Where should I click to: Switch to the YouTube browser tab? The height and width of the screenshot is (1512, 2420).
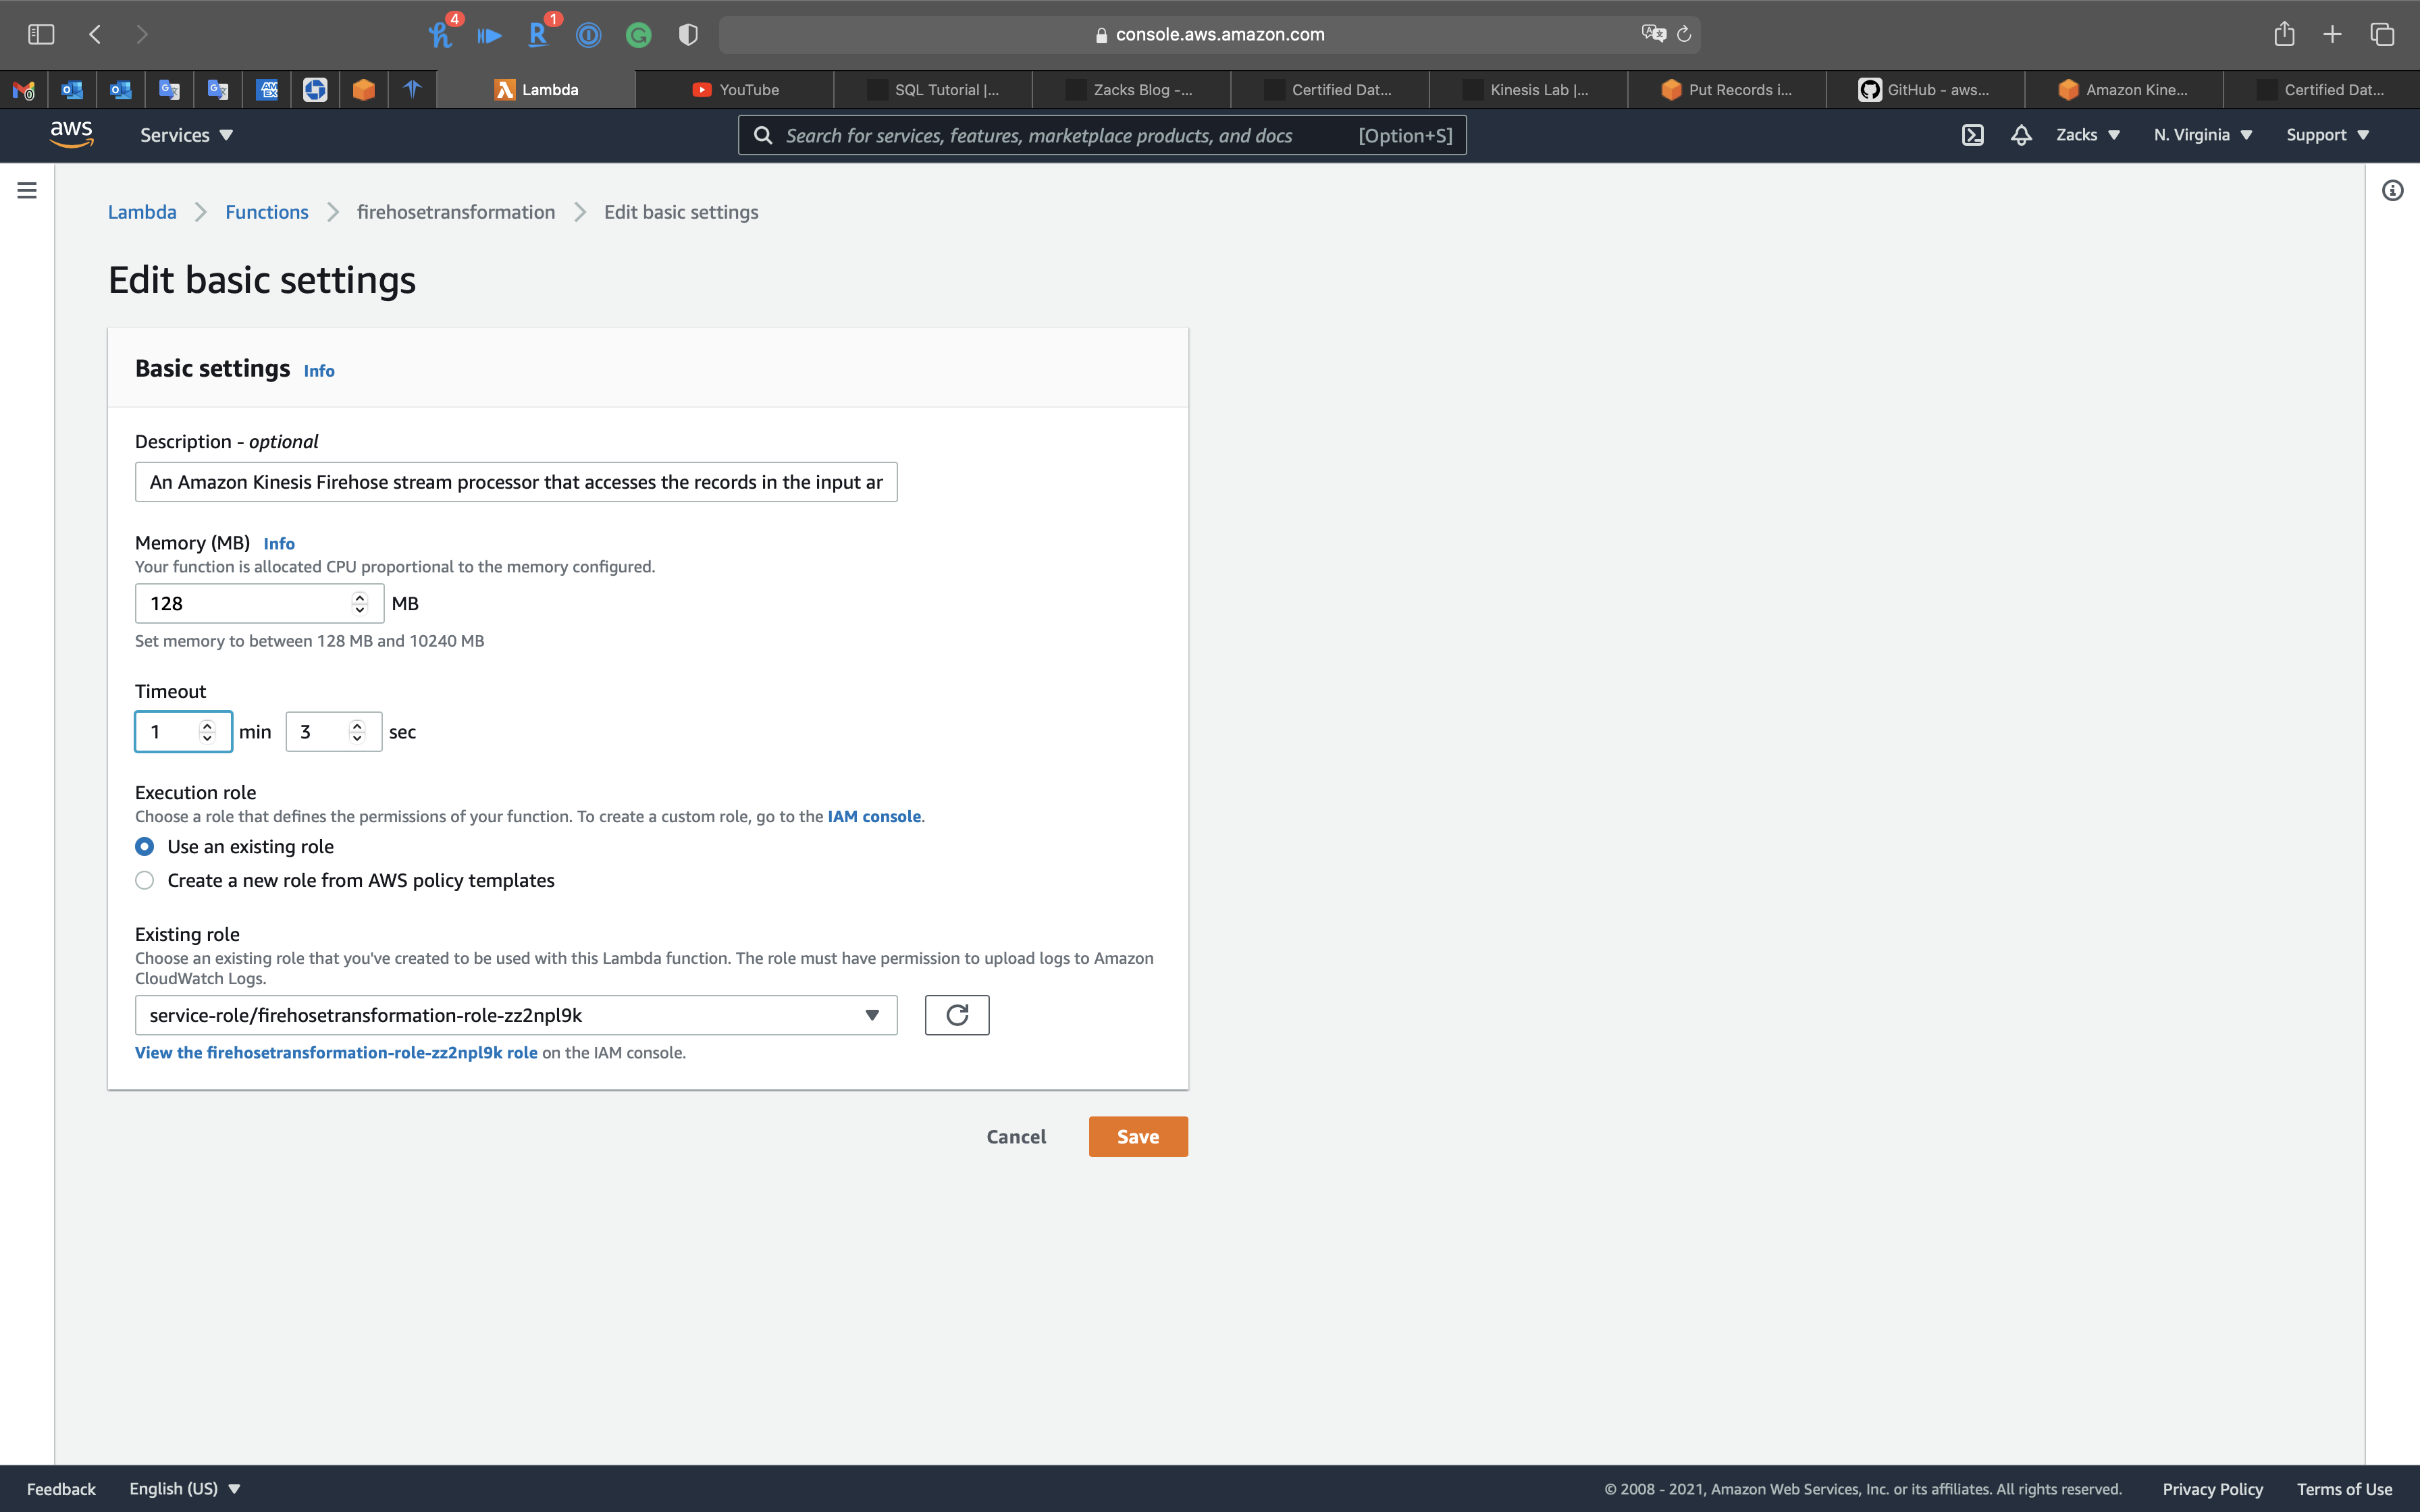pos(735,90)
